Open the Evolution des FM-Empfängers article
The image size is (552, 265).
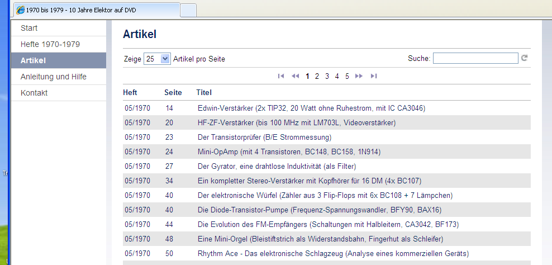coord(328,225)
